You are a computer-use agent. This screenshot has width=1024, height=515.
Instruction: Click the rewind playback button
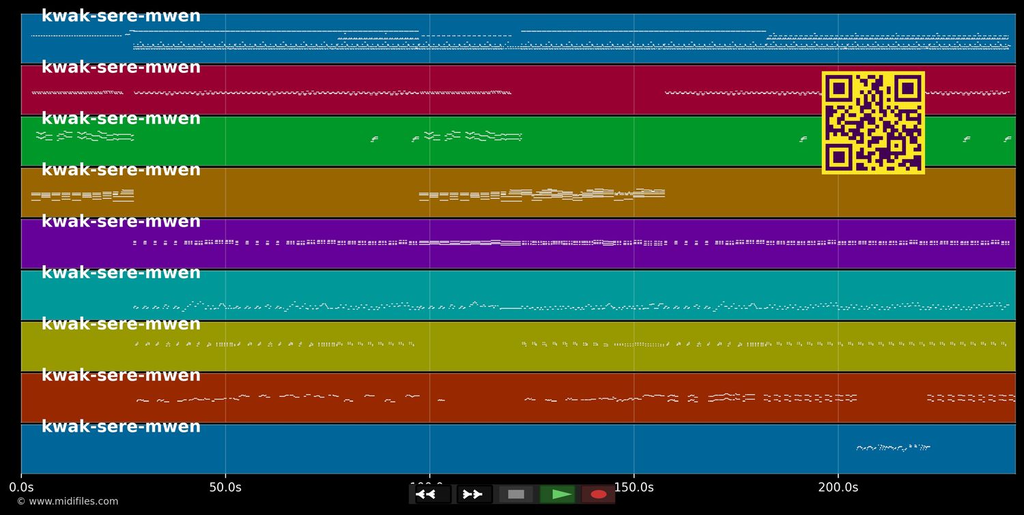pyautogui.click(x=433, y=495)
